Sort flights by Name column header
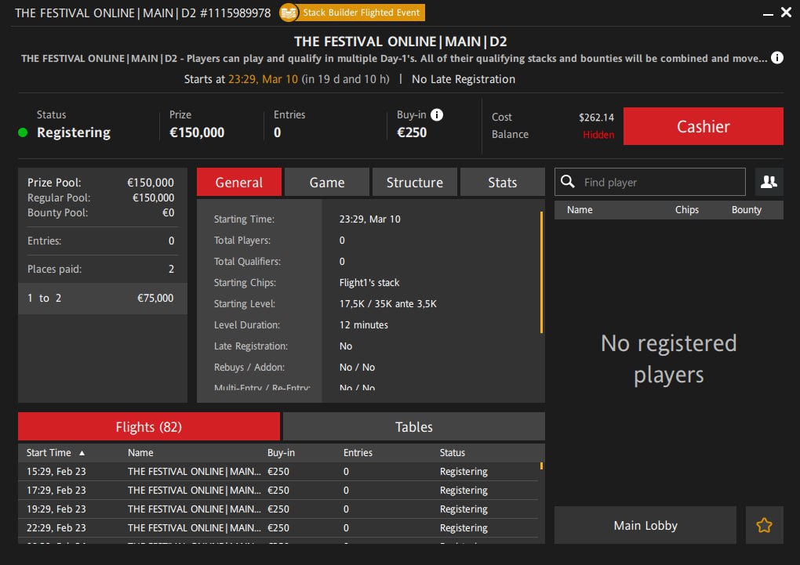Screen dimensions: 800x565 pyautogui.click(x=140, y=453)
